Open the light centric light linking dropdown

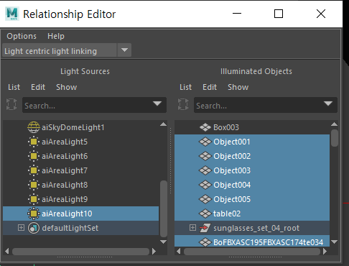[x=124, y=50]
